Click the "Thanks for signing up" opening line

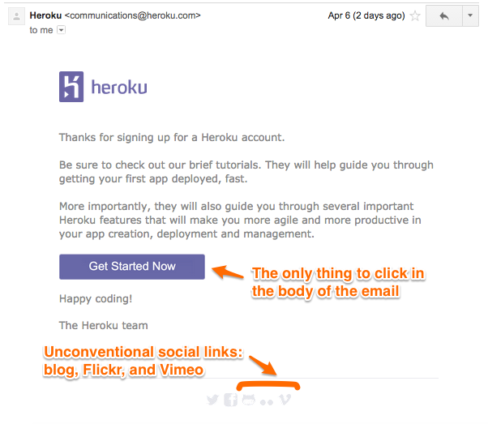point(171,138)
